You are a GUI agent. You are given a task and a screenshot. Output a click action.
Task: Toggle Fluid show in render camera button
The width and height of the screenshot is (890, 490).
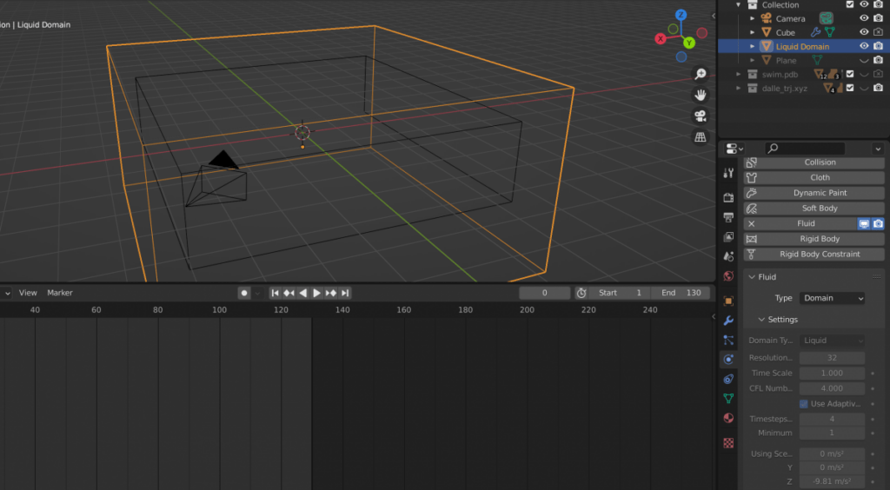tap(878, 223)
